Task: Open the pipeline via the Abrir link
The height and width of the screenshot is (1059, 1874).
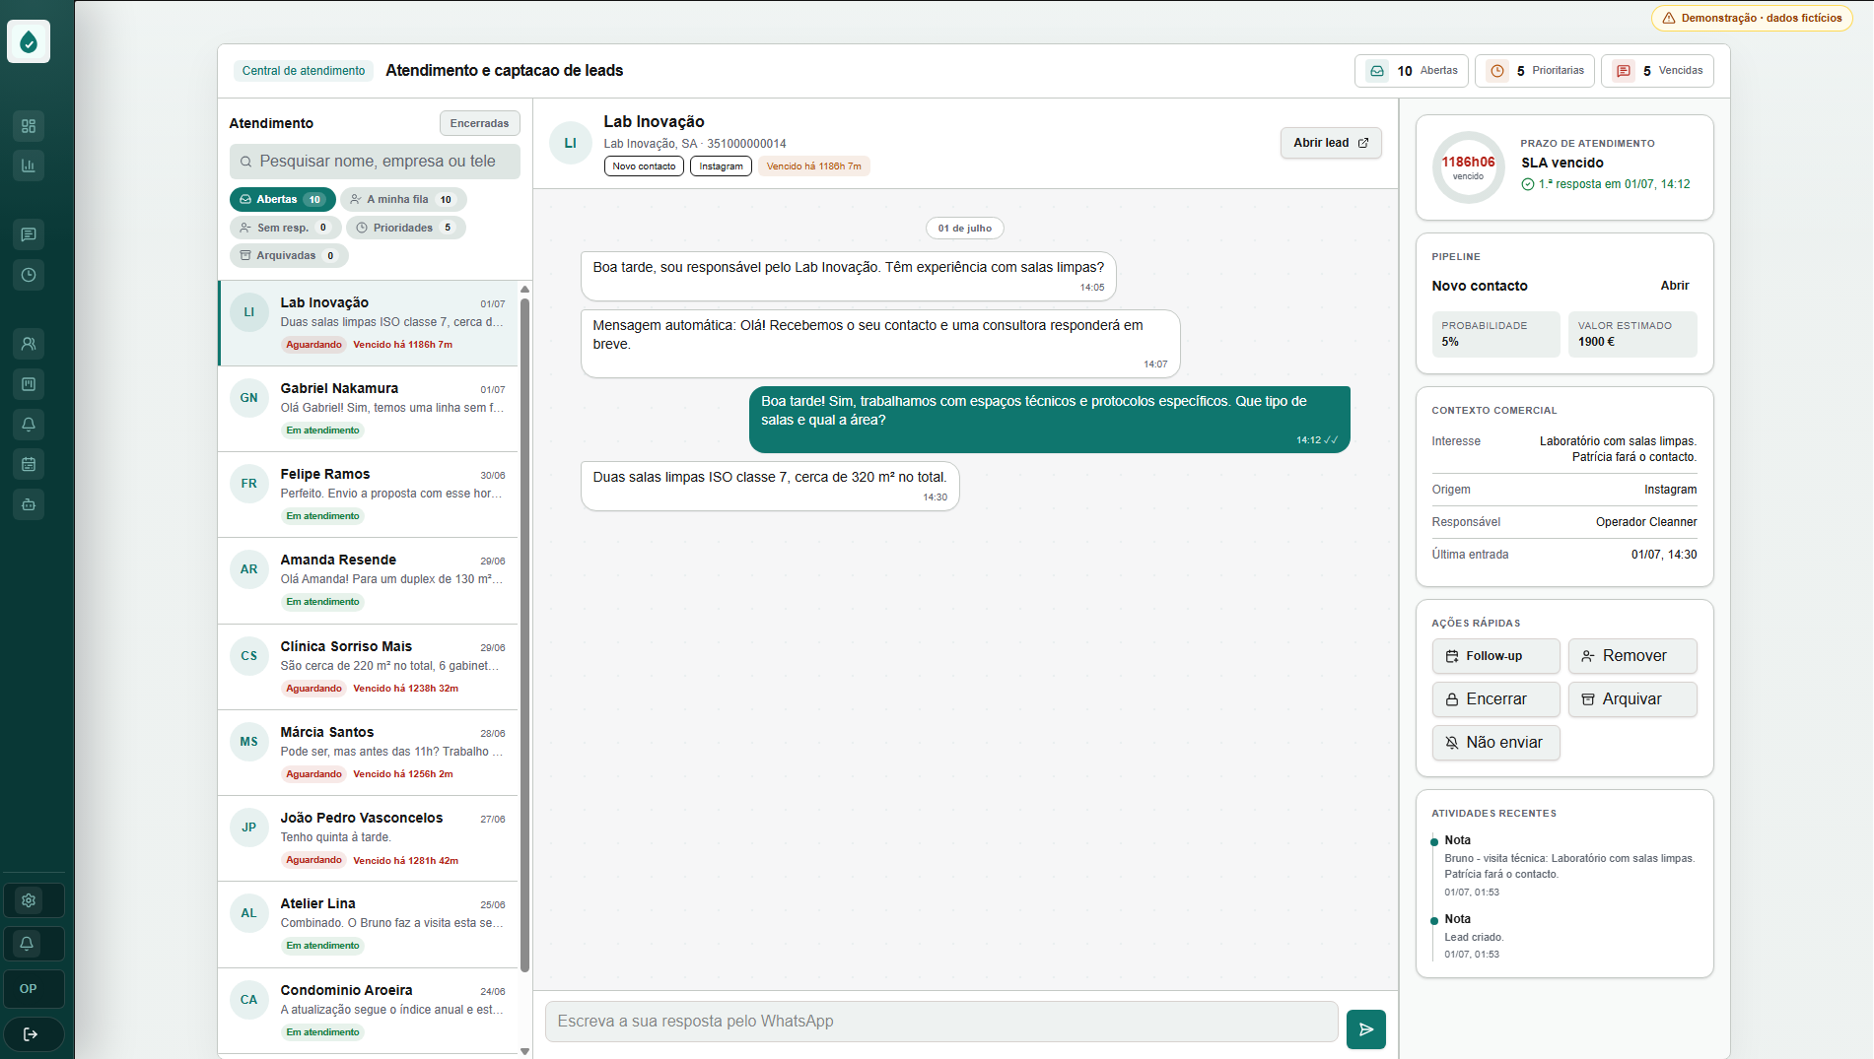Action: coord(1674,286)
